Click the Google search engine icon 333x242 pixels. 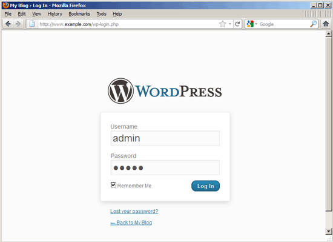pyautogui.click(x=250, y=24)
